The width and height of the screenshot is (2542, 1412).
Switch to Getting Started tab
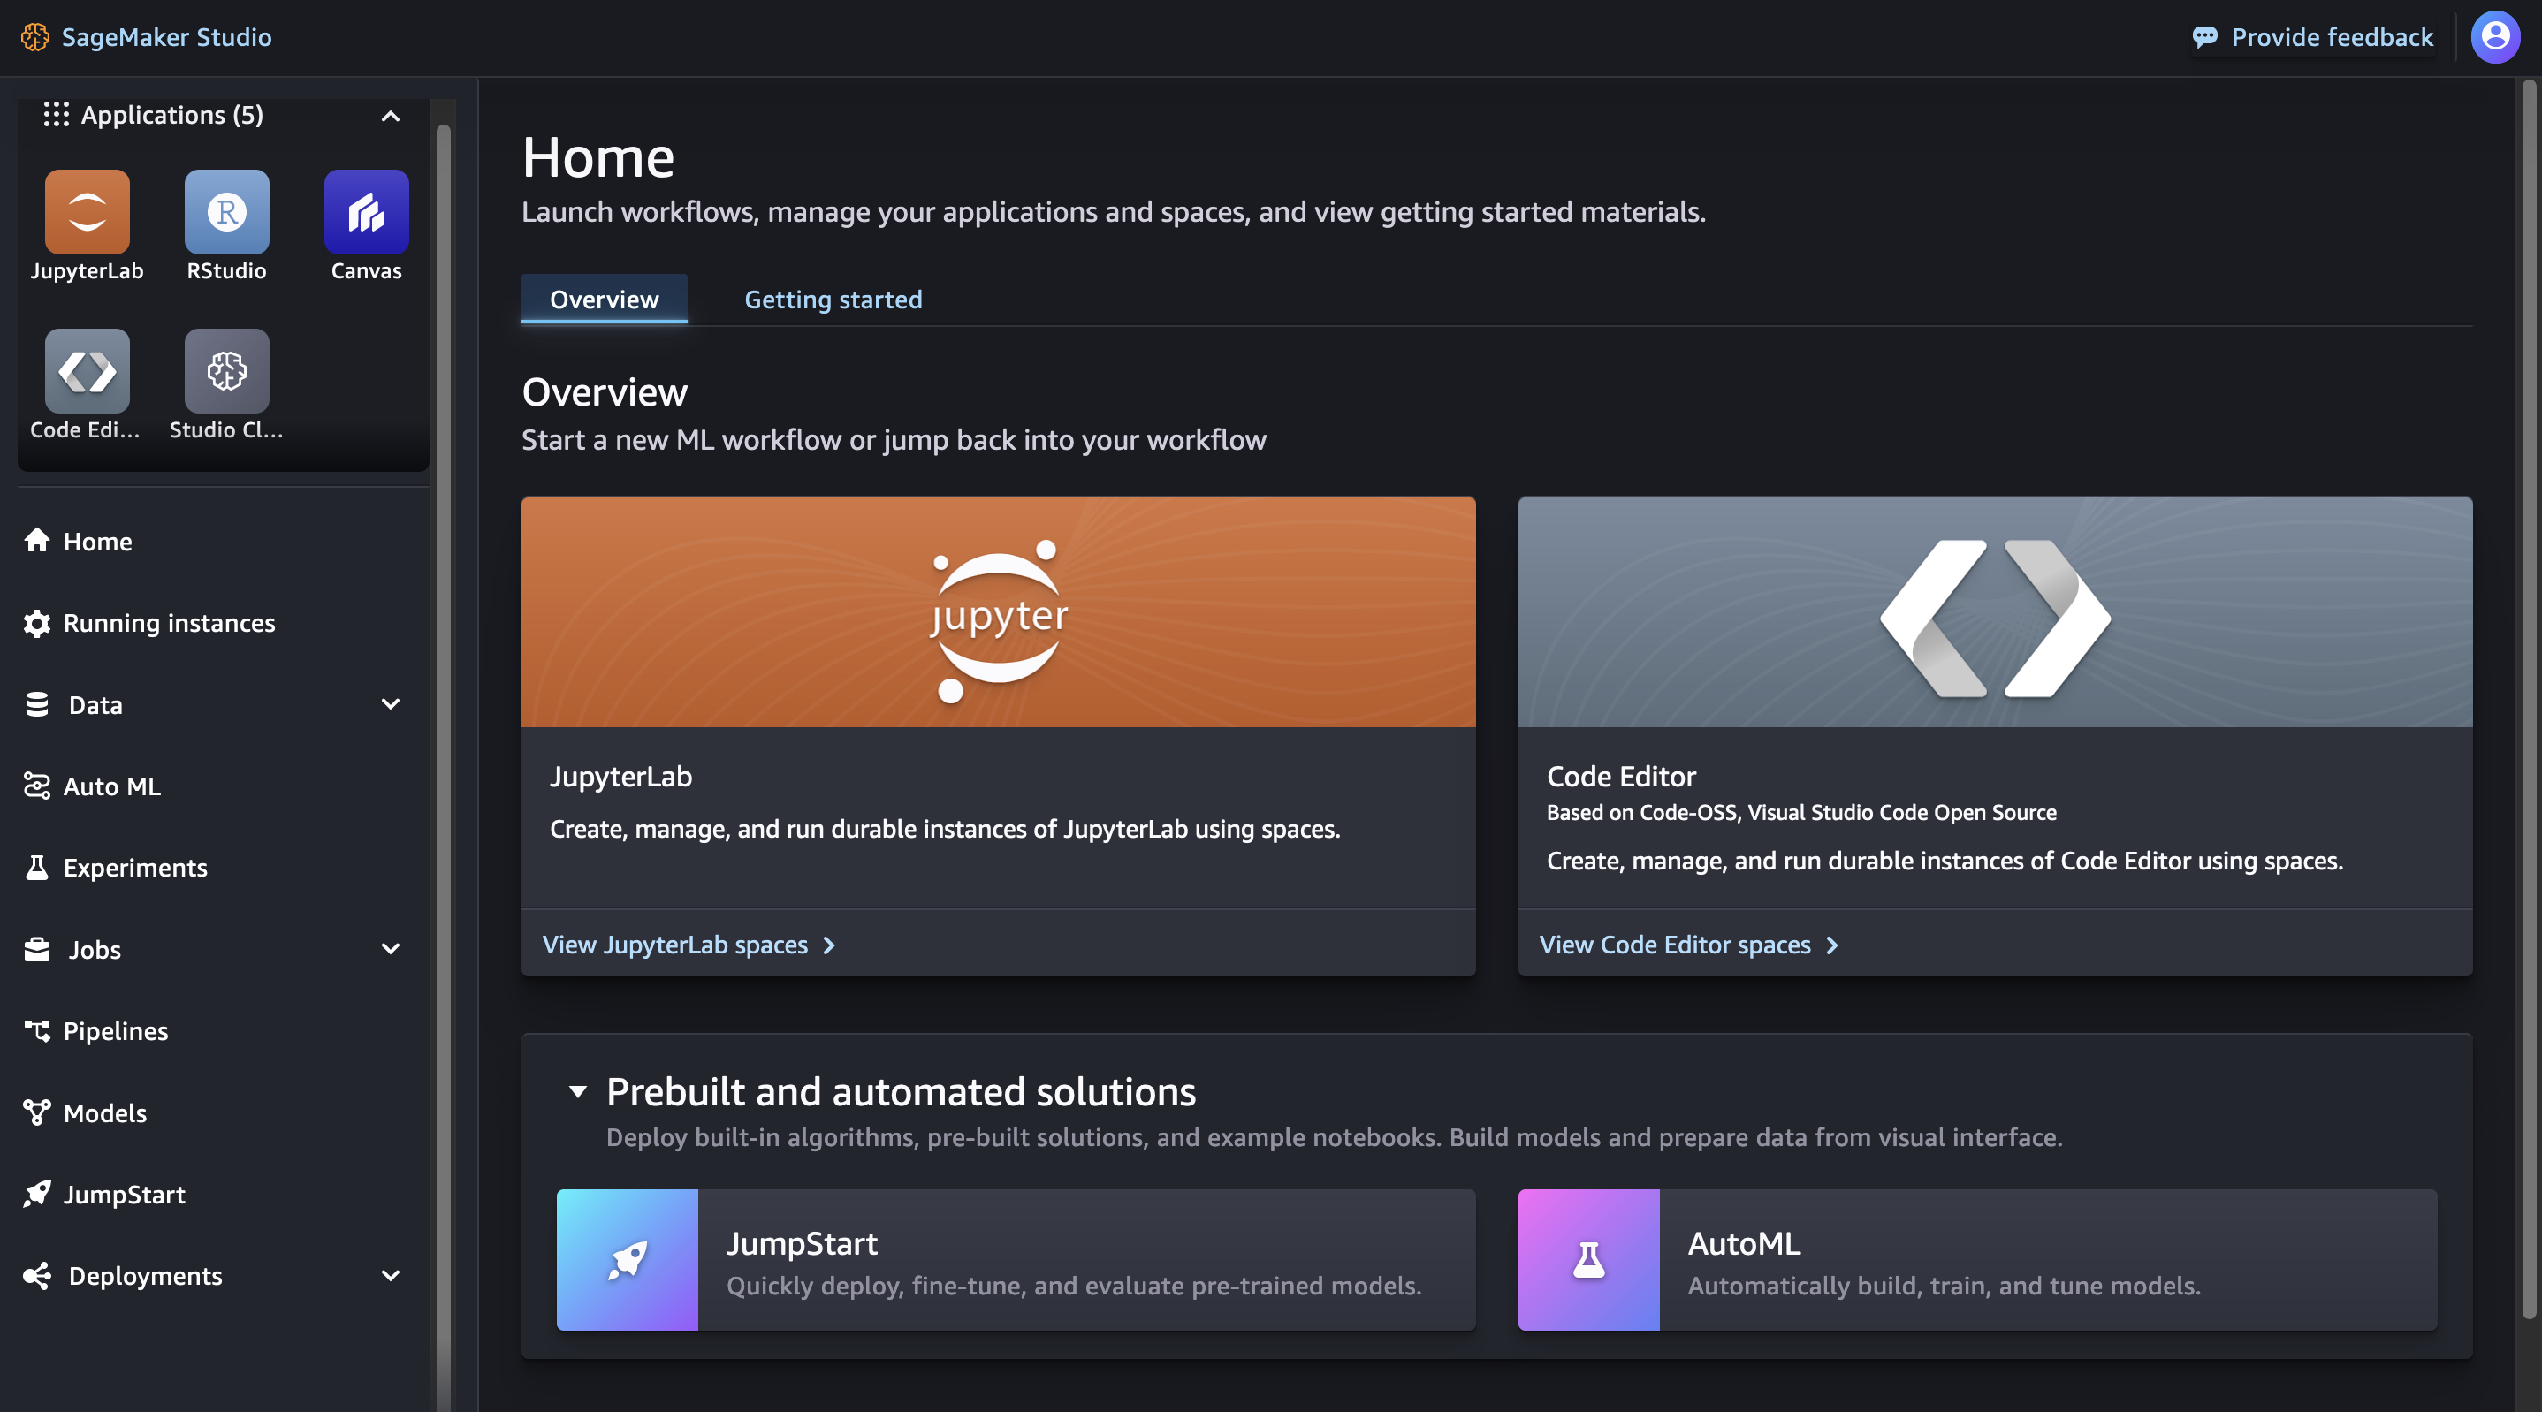pos(833,299)
